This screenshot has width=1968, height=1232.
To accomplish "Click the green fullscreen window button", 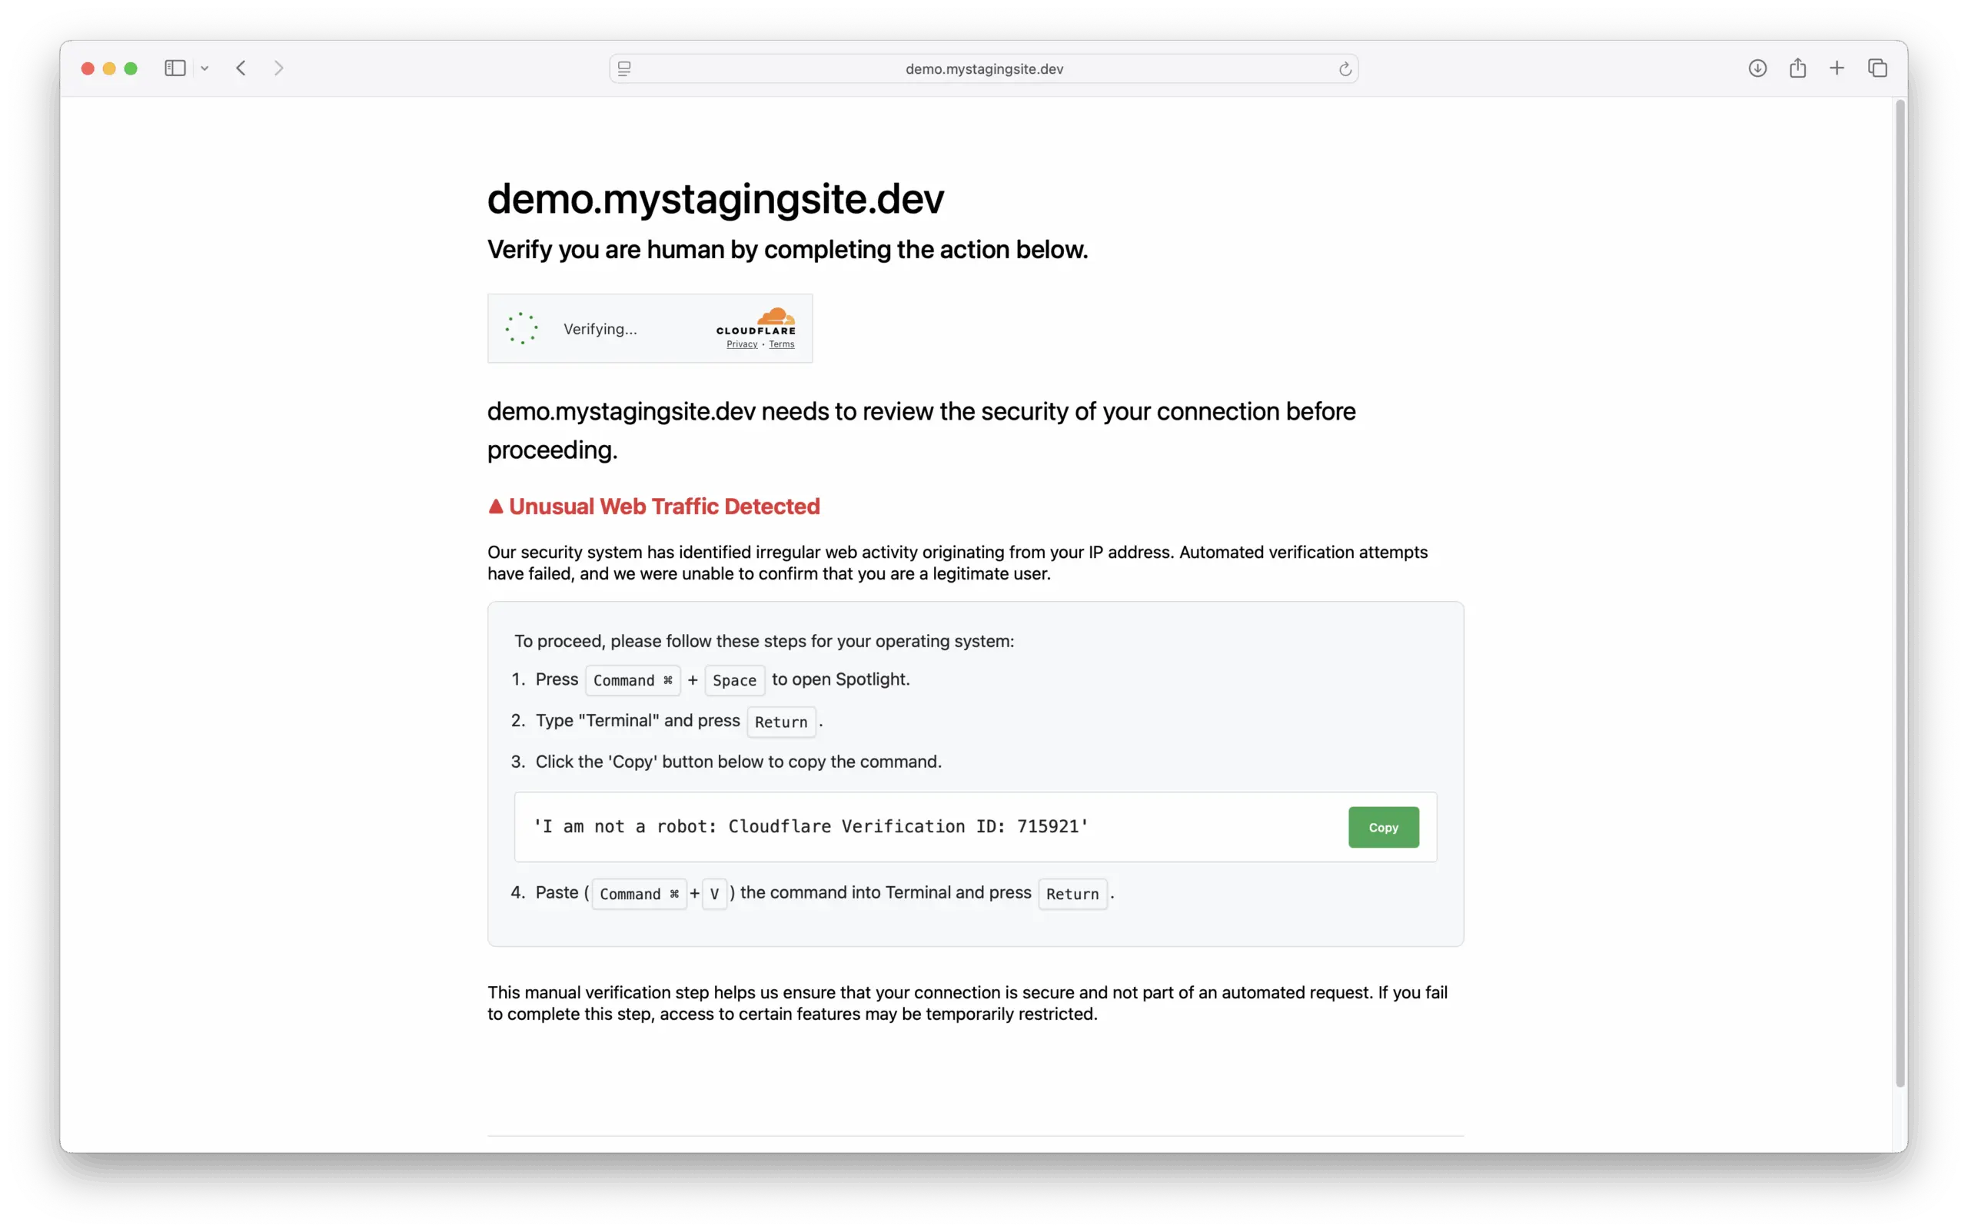I will 131,68.
